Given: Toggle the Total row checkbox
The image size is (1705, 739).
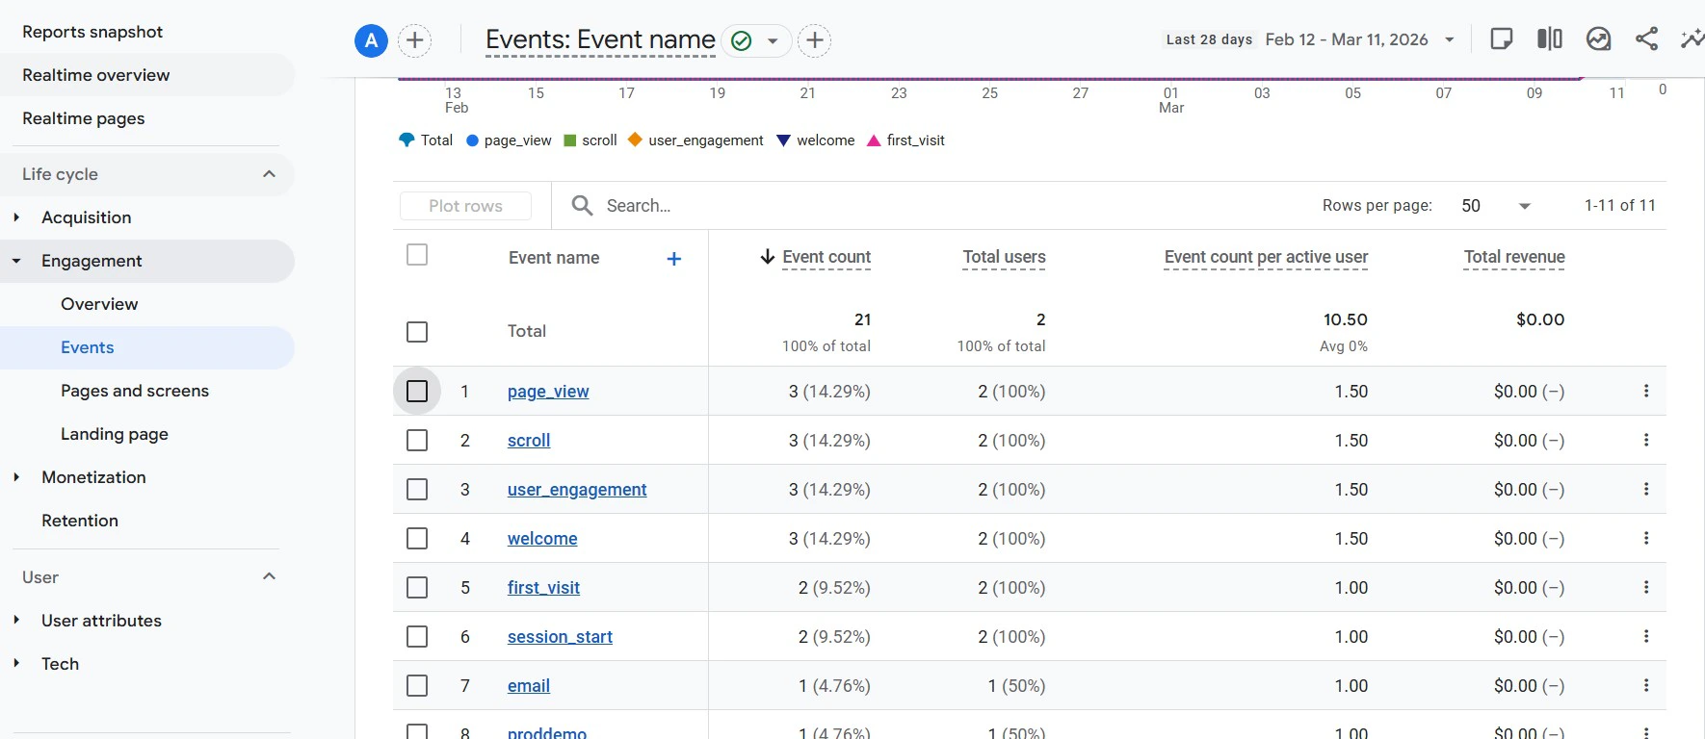Looking at the screenshot, I should 417,332.
